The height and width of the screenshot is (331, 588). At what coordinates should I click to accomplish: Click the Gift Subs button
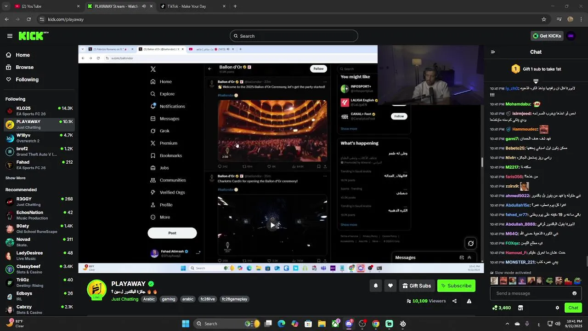[417, 285]
